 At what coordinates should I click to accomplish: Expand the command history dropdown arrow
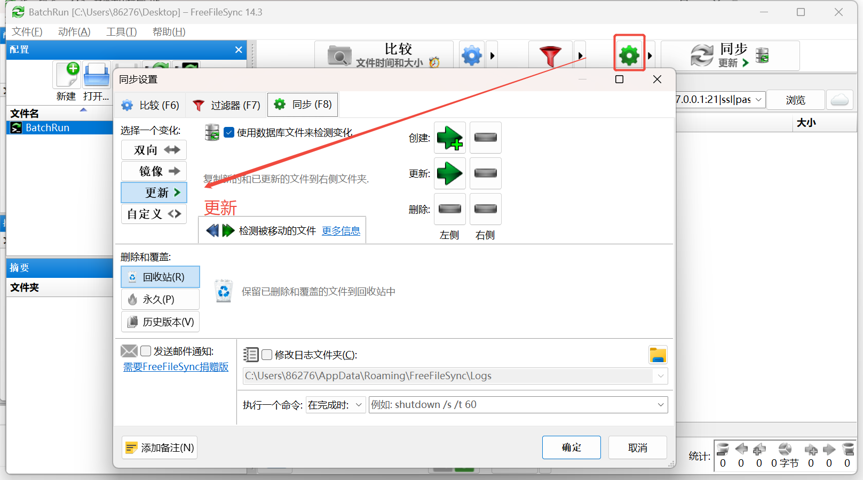tap(661, 405)
